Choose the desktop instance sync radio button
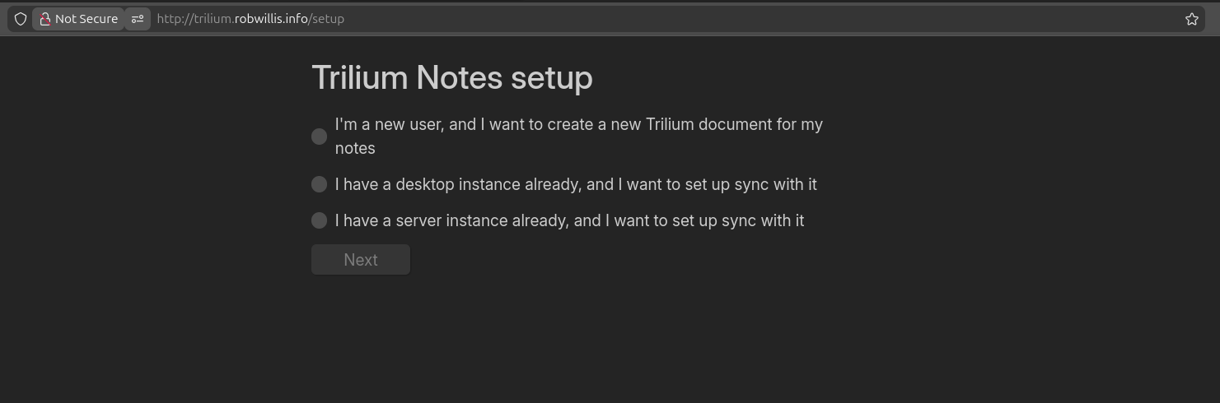 (320, 184)
